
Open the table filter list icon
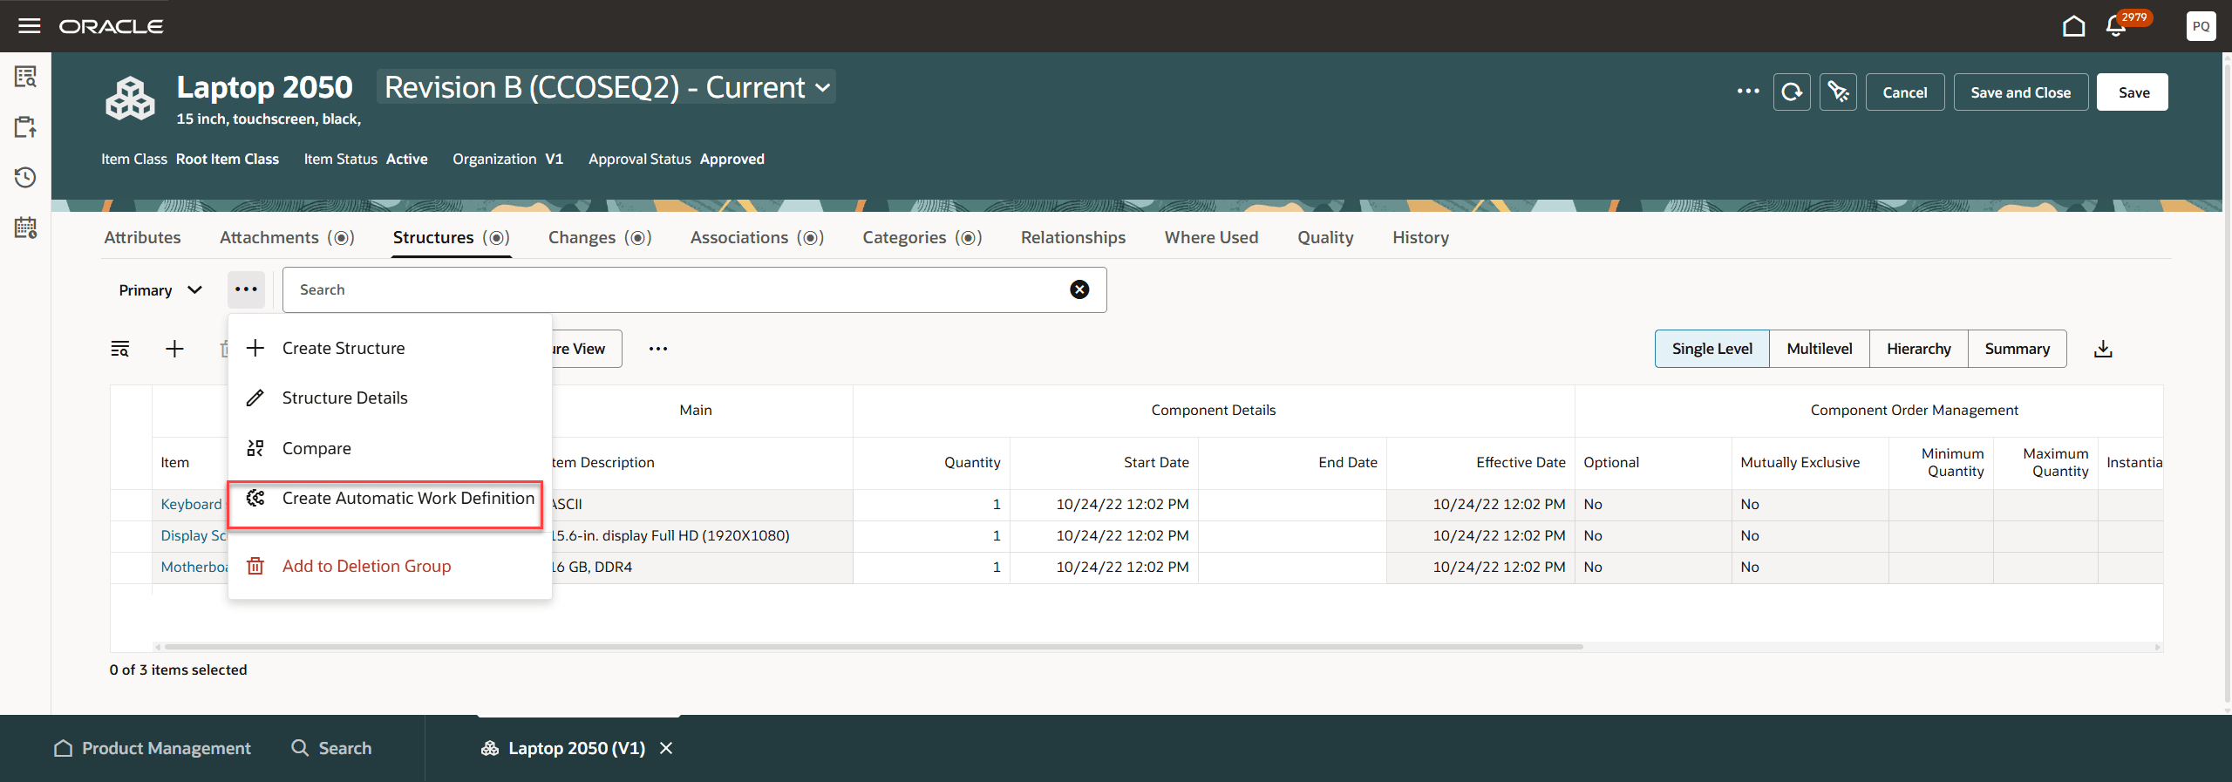120,349
